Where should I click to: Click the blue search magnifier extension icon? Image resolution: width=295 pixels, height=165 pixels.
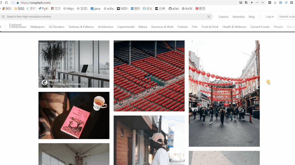(286, 3)
